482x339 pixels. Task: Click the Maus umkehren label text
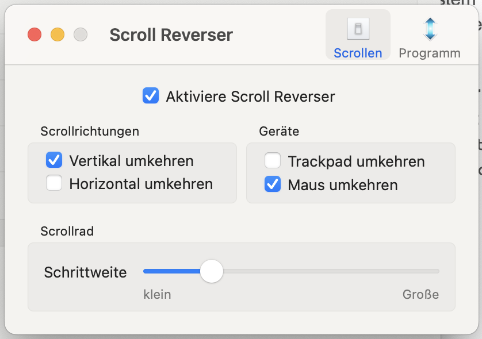pyautogui.click(x=343, y=186)
